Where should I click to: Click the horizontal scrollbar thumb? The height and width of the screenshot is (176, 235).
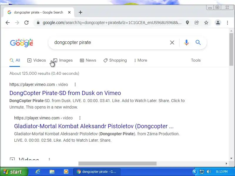pos(117,164)
